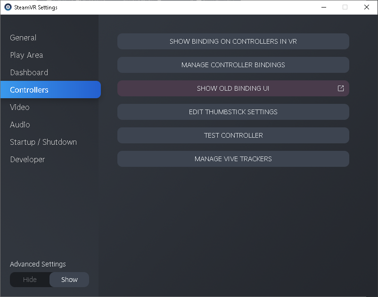Viewport: 378px width, 297px height.
Task: Open Edit Thumbstick Settings
Action: [233, 112]
